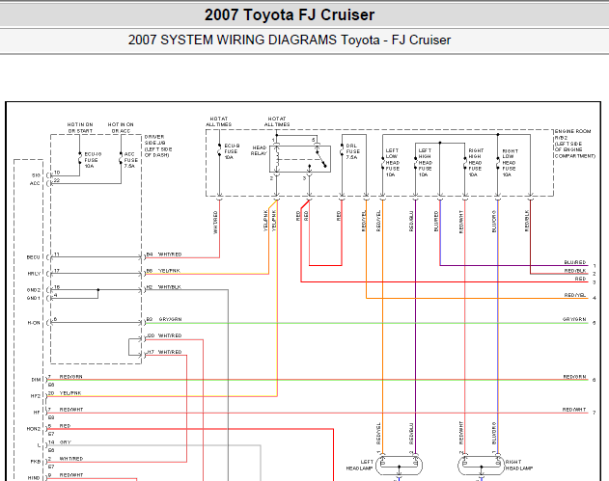Click the RED label at output 3

(581, 279)
